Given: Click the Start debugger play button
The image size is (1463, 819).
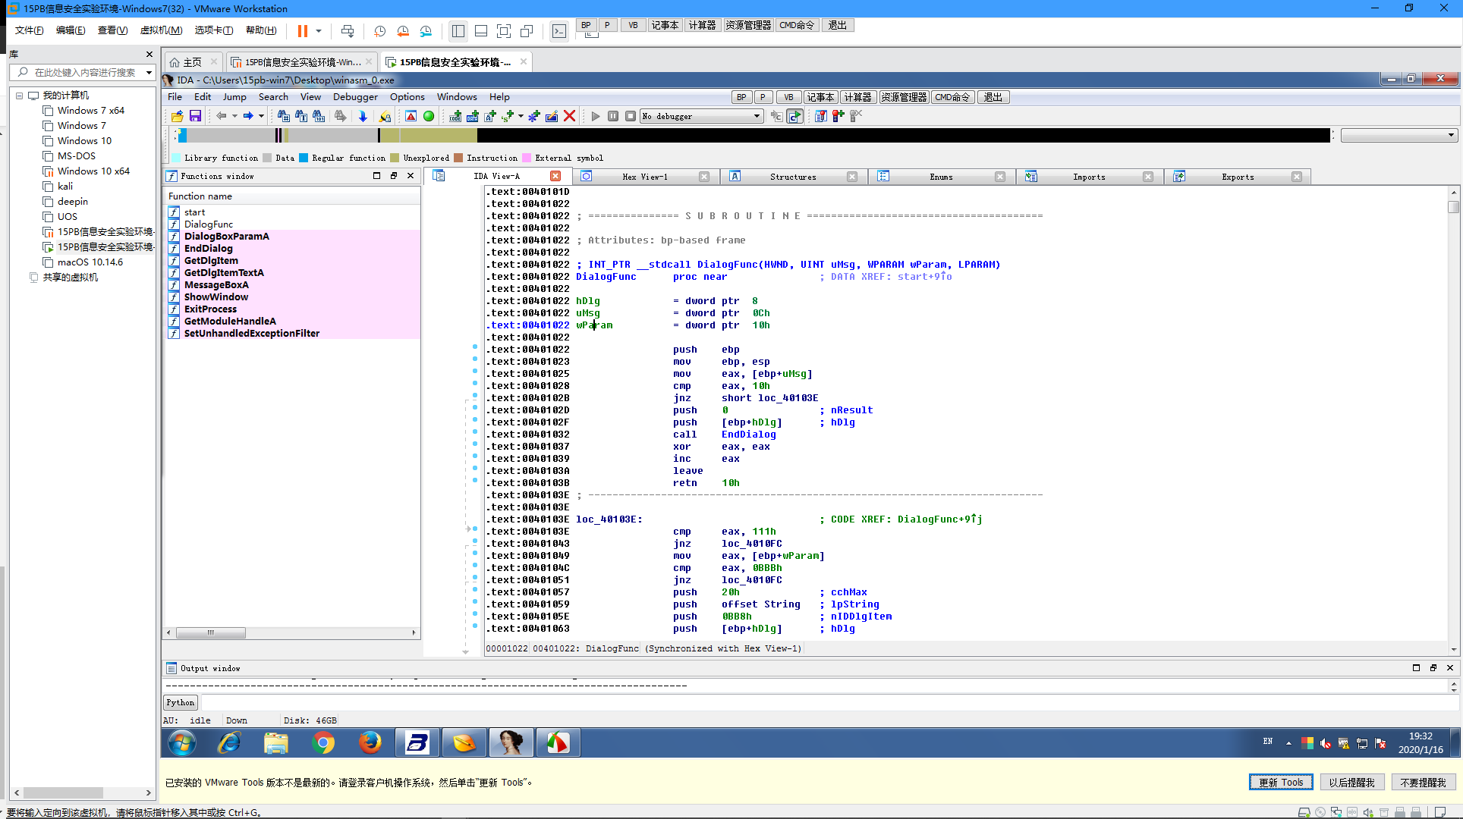Looking at the screenshot, I should [x=596, y=116].
